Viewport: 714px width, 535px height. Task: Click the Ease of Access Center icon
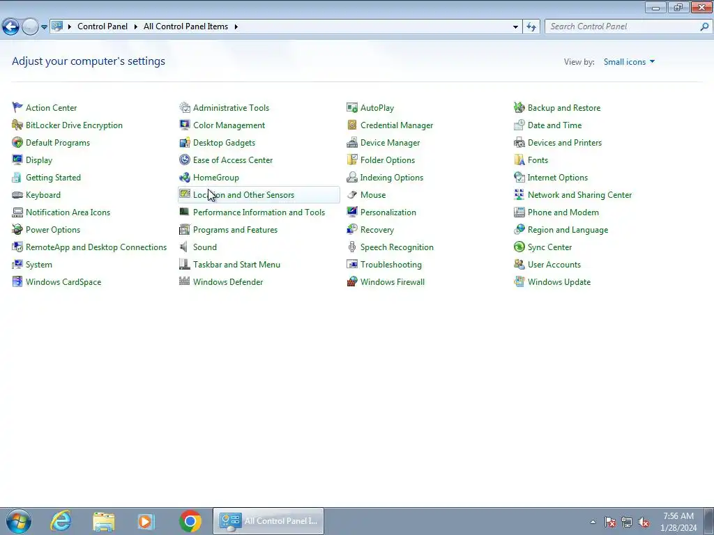pos(184,160)
